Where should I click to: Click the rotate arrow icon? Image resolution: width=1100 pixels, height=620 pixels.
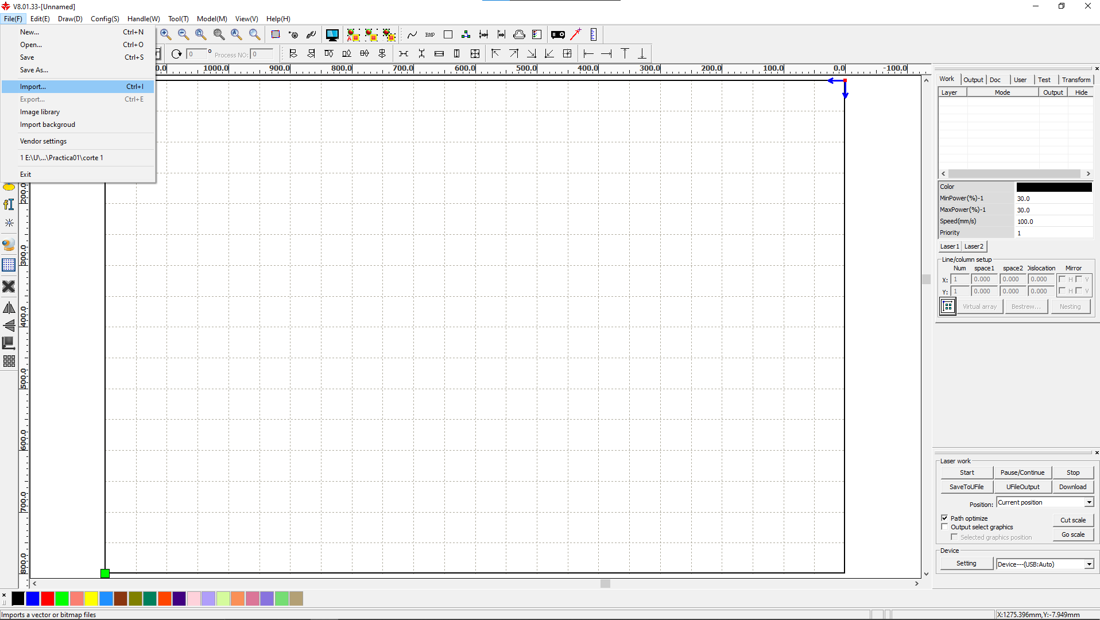[x=176, y=54]
